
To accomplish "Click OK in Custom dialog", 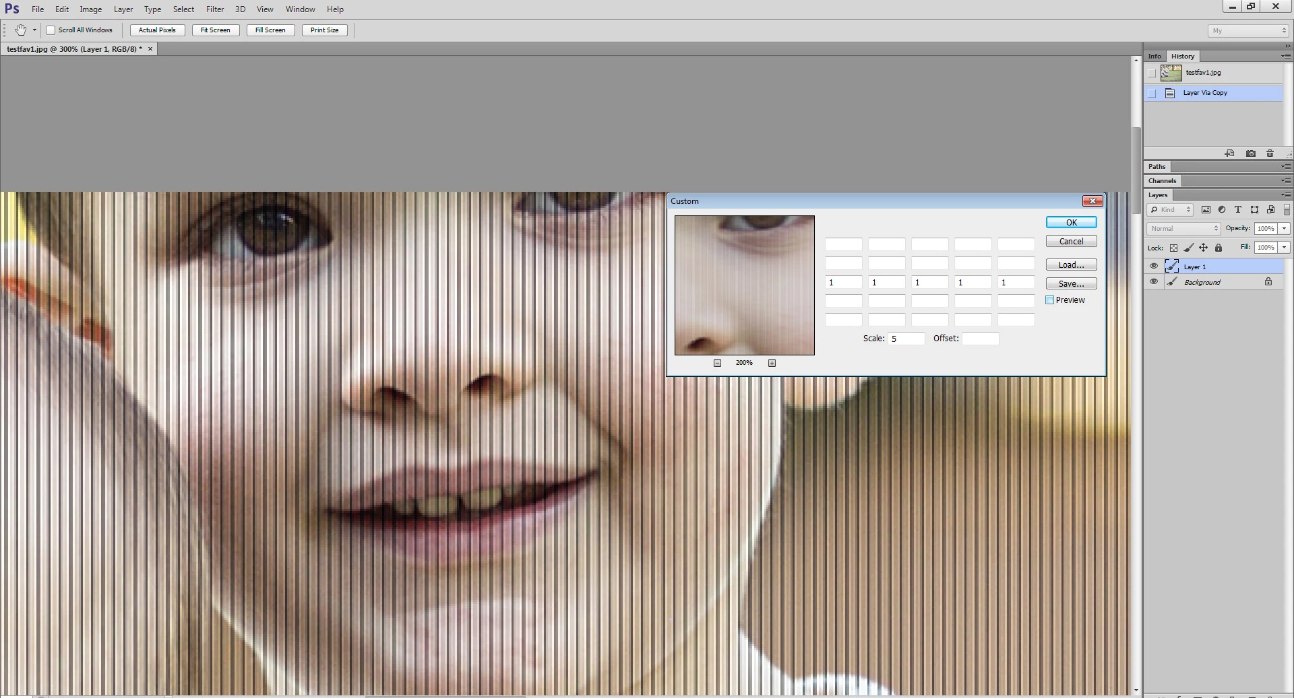I will (1072, 223).
